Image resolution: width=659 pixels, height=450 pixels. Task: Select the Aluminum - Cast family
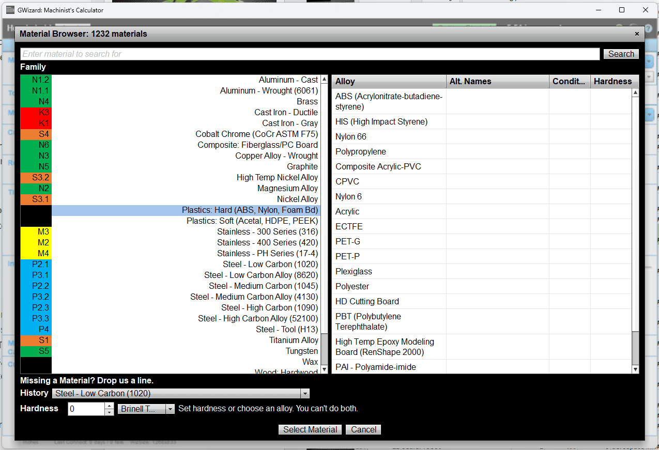[x=171, y=80]
